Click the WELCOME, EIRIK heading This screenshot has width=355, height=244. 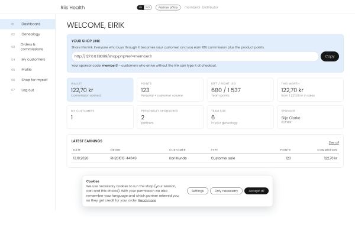(x=95, y=25)
